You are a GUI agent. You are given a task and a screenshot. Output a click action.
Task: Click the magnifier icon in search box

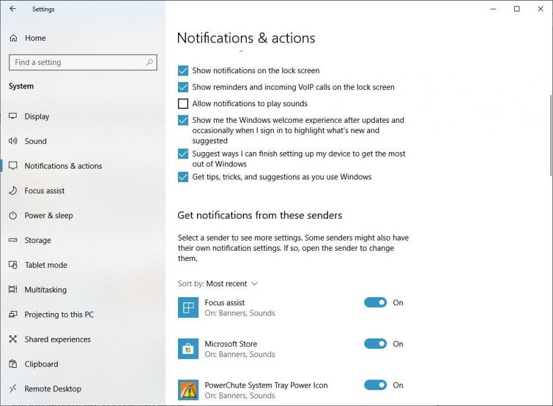(x=149, y=62)
